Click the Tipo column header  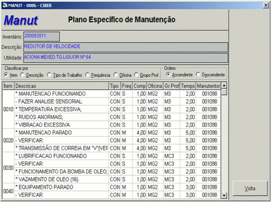pyautogui.click(x=115, y=86)
